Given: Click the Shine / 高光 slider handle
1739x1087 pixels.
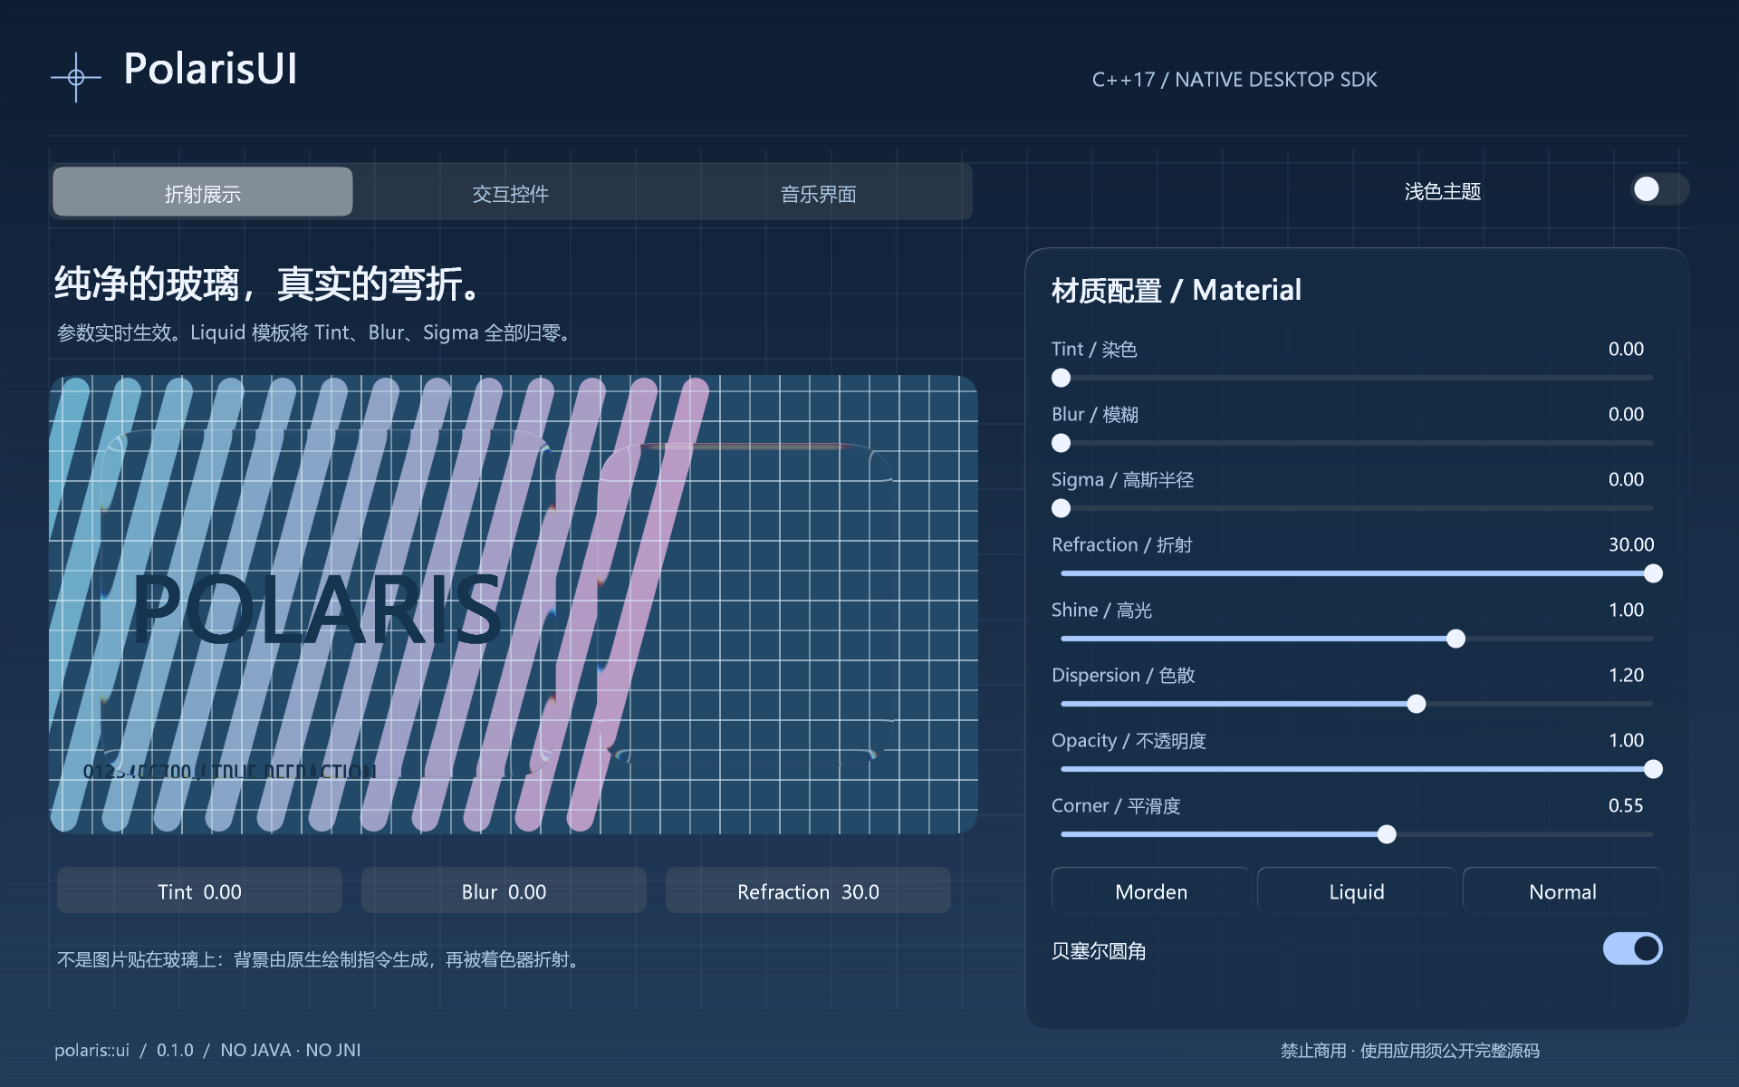Looking at the screenshot, I should click(1456, 639).
